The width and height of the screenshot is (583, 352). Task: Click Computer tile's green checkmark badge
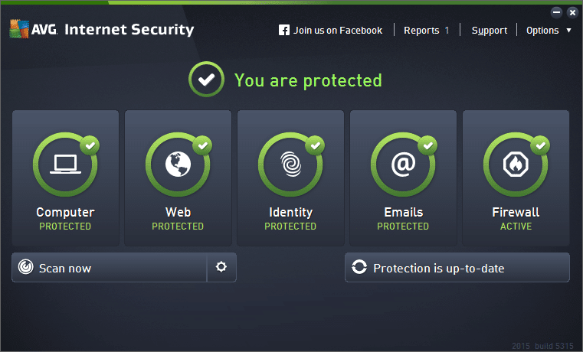90,144
